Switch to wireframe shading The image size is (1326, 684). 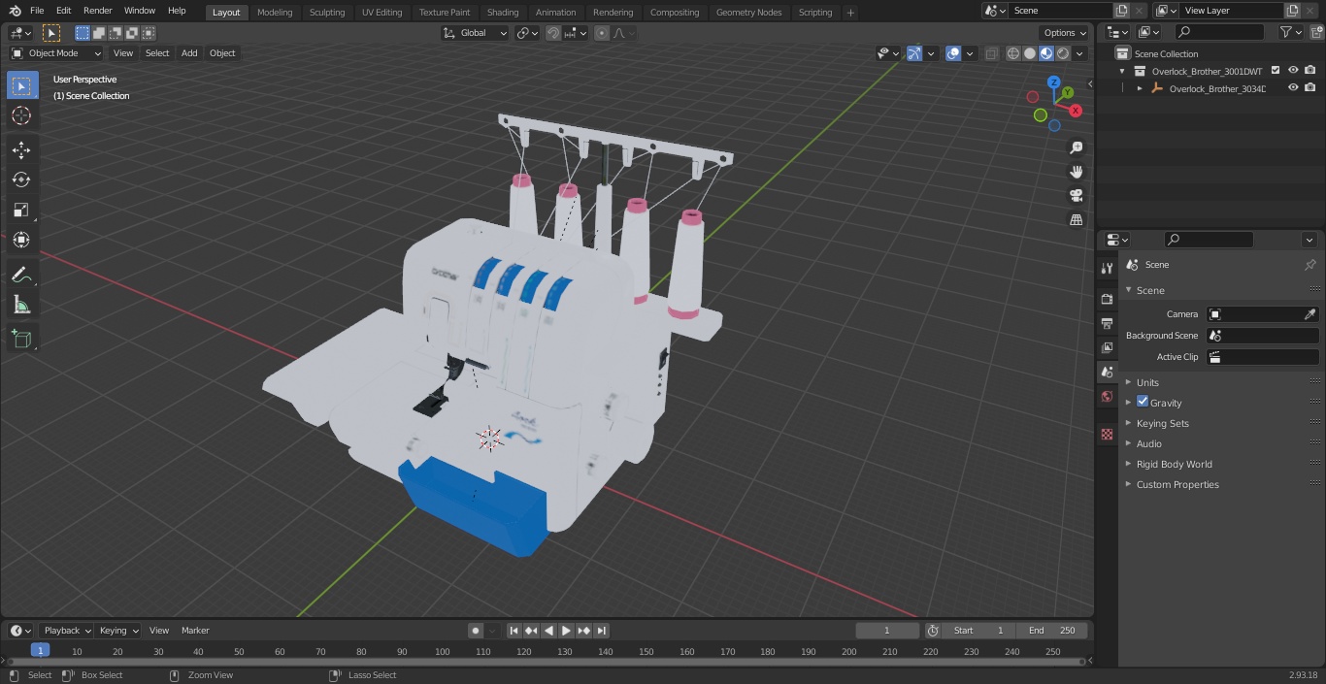click(1013, 53)
